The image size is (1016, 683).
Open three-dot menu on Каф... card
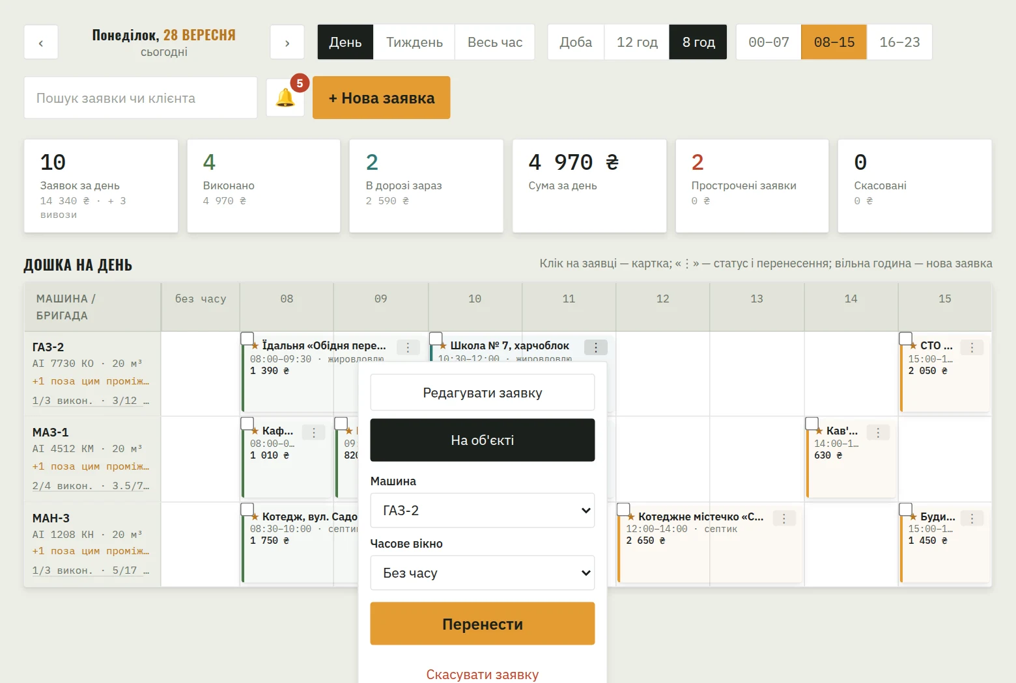tap(314, 433)
